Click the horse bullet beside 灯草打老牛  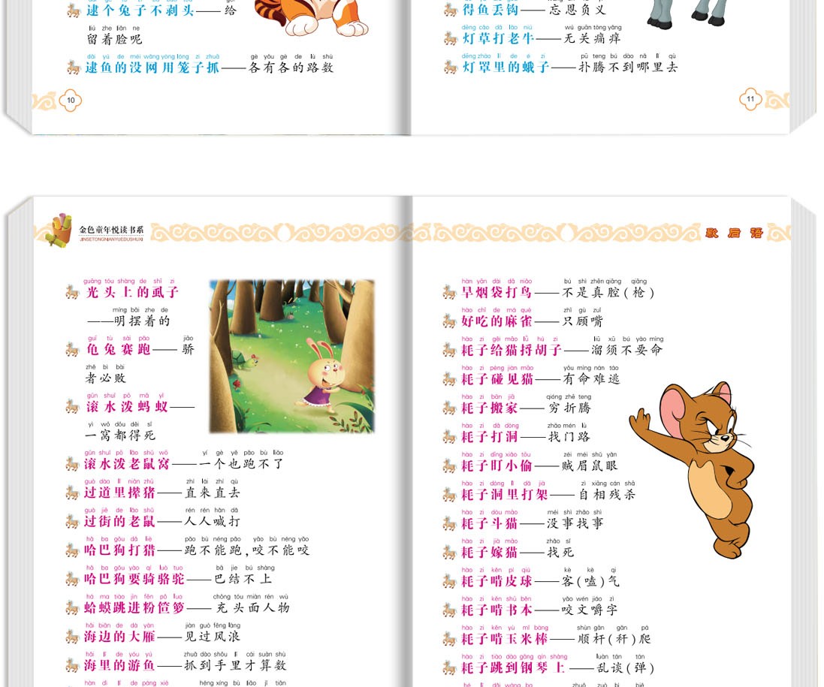click(x=451, y=38)
